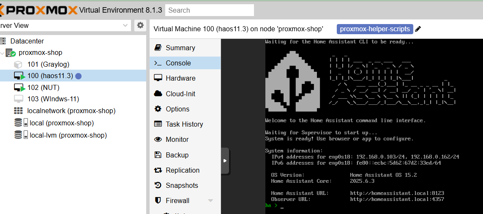Open the noVNC side panel handle
This screenshot has height=214, width=483.
click(225, 160)
